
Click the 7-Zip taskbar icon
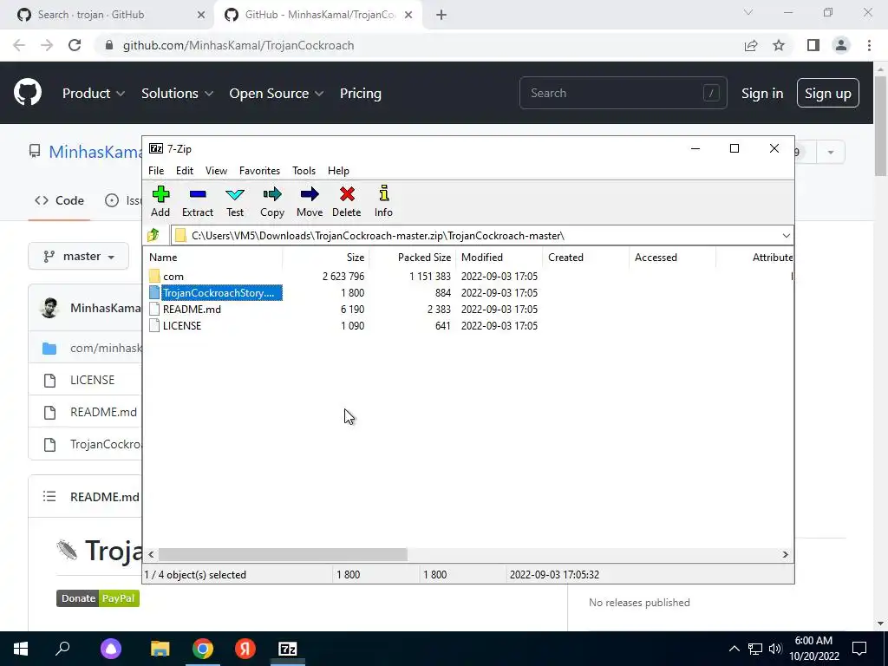pyautogui.click(x=288, y=649)
